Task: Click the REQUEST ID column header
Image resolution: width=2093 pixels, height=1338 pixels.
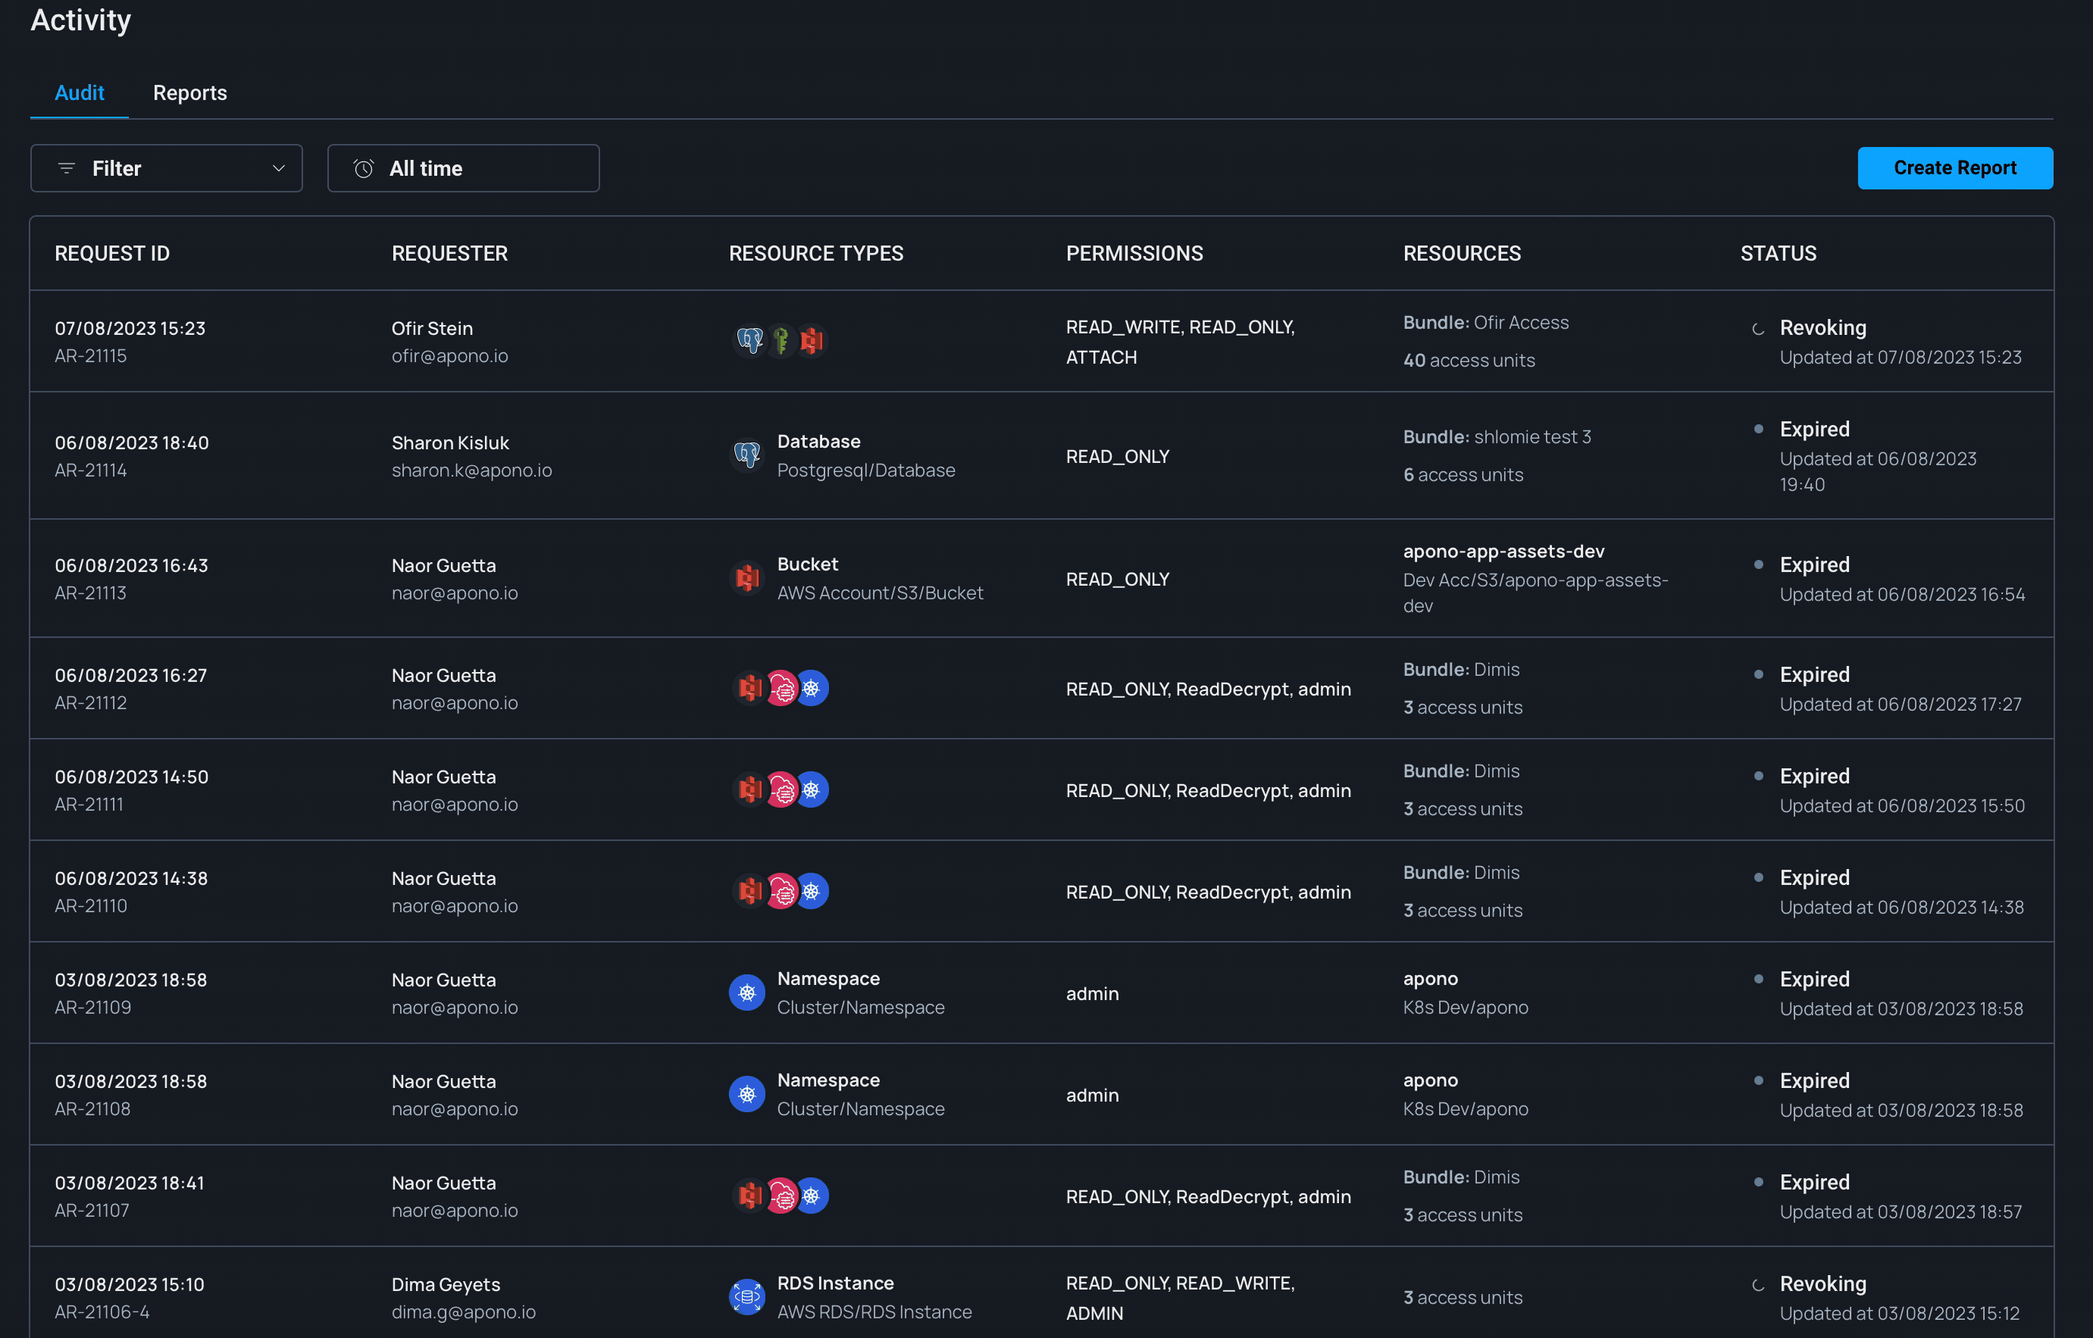Action: [x=112, y=254]
